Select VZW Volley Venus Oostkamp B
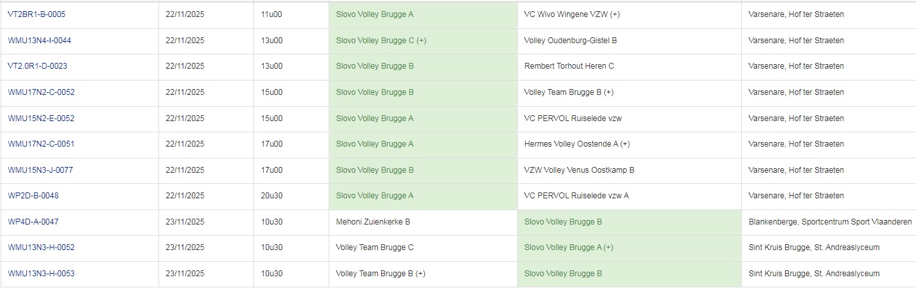The height and width of the screenshot is (290, 916). [579, 170]
